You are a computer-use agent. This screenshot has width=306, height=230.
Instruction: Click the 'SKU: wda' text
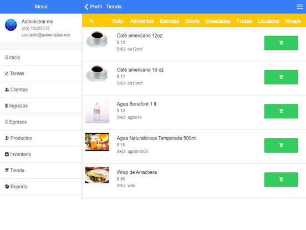click(126, 186)
